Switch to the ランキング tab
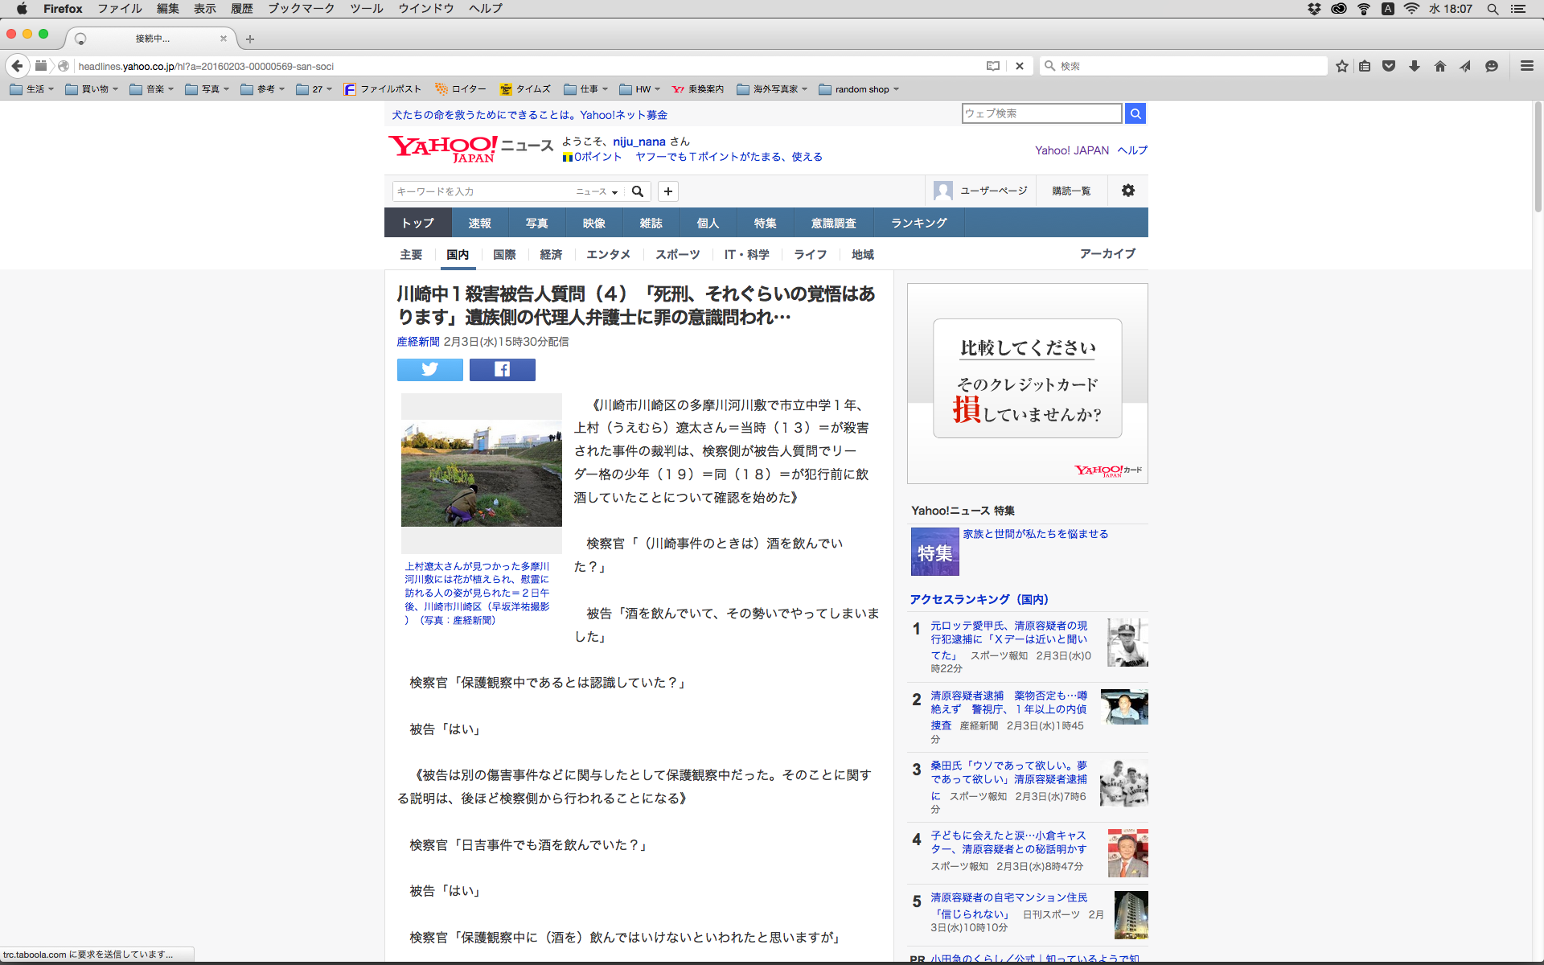This screenshot has width=1544, height=965. click(x=918, y=223)
